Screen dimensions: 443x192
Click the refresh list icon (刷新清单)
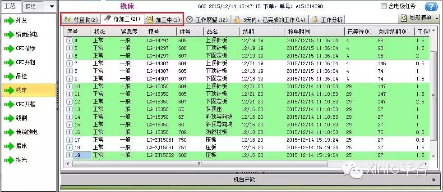click(405, 18)
